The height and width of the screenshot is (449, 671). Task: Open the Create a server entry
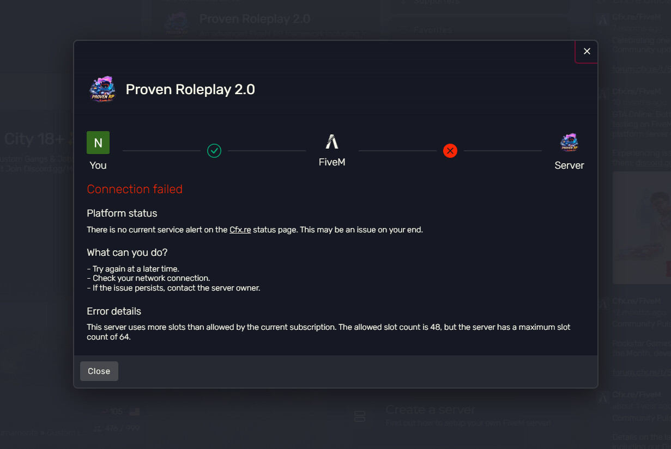(x=461, y=416)
